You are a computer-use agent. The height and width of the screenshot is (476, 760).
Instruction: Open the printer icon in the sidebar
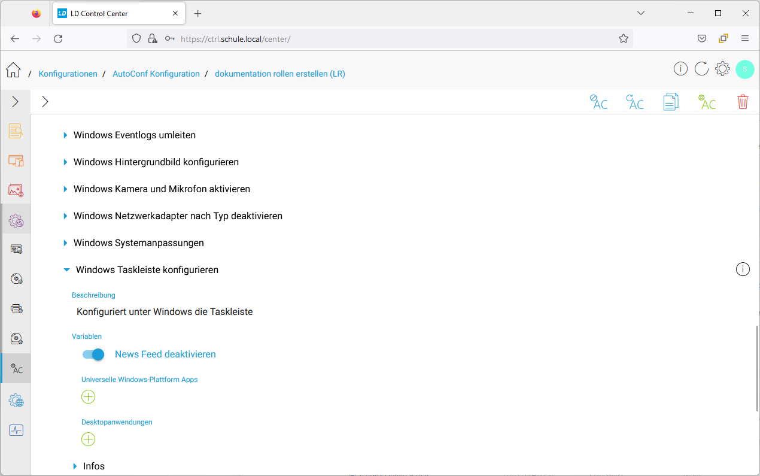[x=16, y=309]
